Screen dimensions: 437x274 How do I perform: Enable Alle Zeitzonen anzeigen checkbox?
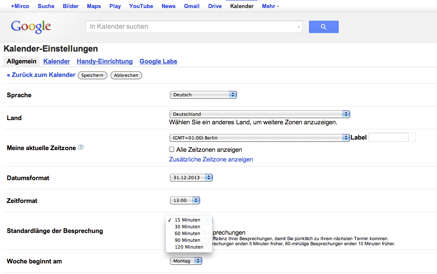click(172, 149)
